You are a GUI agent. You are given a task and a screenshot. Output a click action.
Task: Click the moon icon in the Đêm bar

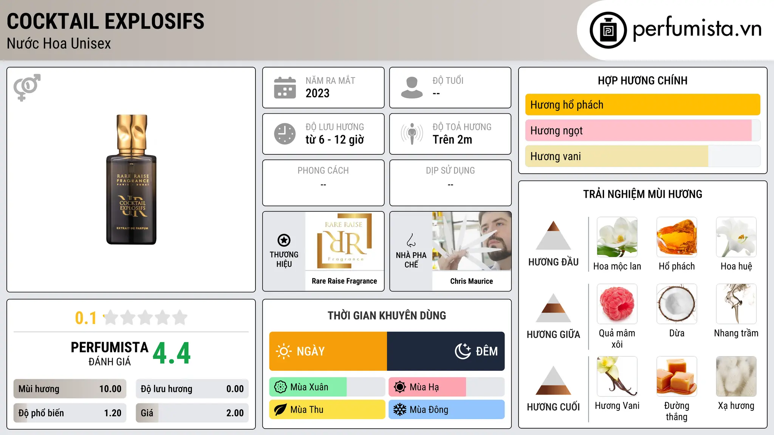pyautogui.click(x=463, y=351)
